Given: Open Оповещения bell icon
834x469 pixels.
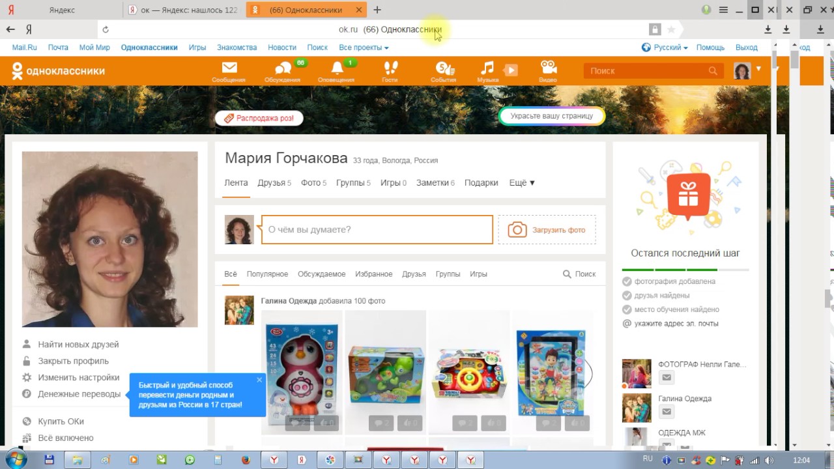Looking at the screenshot, I should [x=337, y=68].
